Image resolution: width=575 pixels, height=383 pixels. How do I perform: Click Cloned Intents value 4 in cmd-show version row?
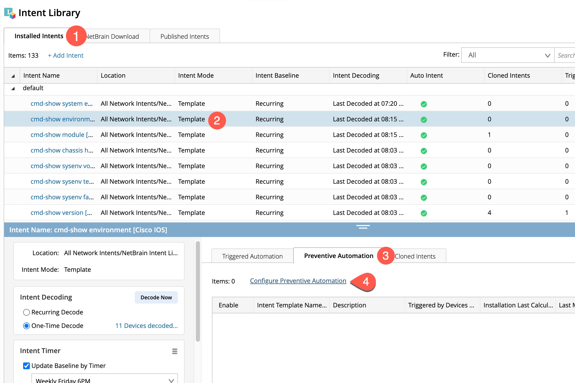pyautogui.click(x=489, y=213)
